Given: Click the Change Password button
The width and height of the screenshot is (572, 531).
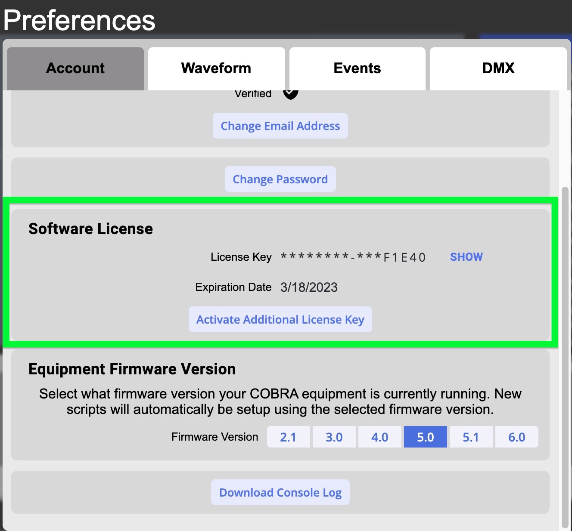Looking at the screenshot, I should point(280,179).
